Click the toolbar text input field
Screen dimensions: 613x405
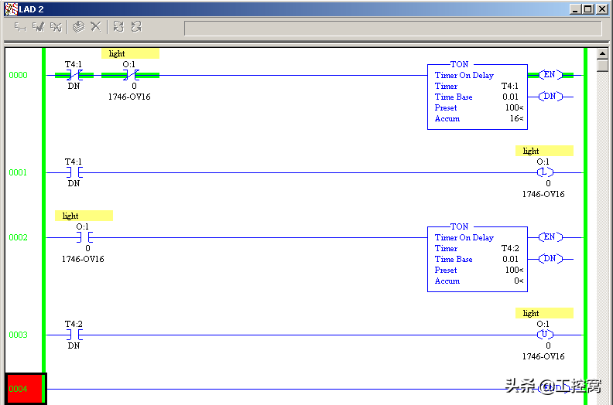392,28
